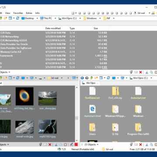Image resolution: width=157 pixels, height=157 pixels.
Task: Select Windows folder in the top breadcrumb
Action: [x=90, y=18]
